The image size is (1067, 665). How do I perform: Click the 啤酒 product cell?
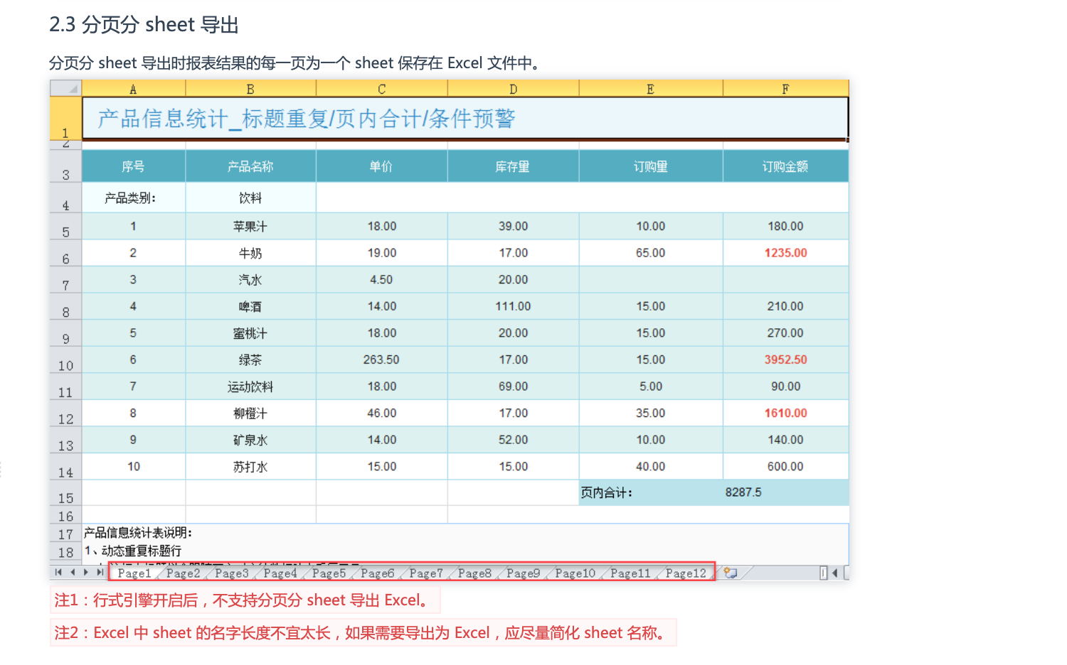pyautogui.click(x=250, y=307)
